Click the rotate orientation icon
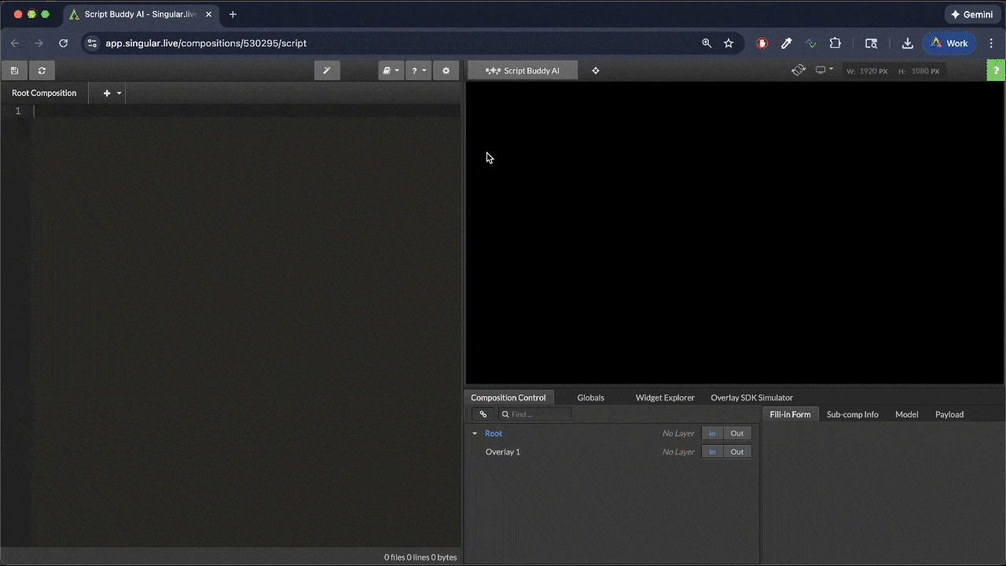The width and height of the screenshot is (1006, 566). pyautogui.click(x=799, y=70)
